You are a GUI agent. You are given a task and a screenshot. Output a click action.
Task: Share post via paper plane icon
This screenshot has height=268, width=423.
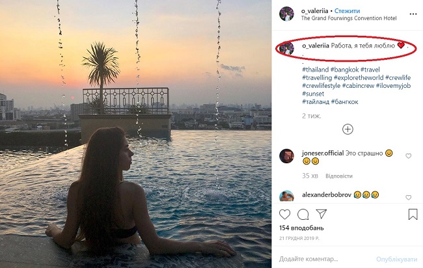tap(321, 214)
